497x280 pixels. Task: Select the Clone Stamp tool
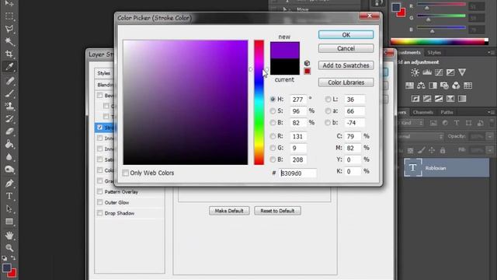pos(9,106)
